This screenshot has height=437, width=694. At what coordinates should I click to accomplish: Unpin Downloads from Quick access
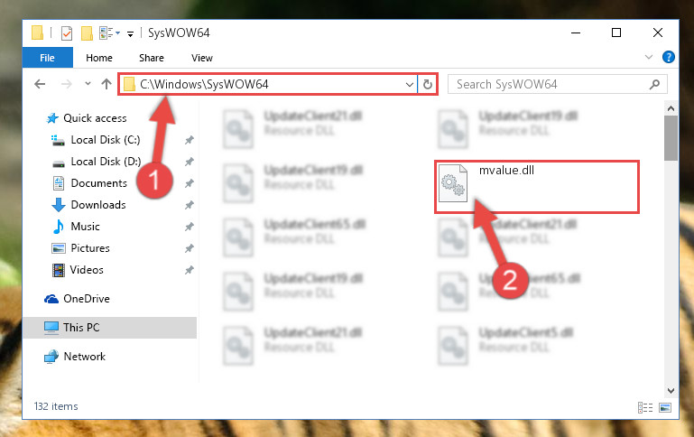coord(189,205)
